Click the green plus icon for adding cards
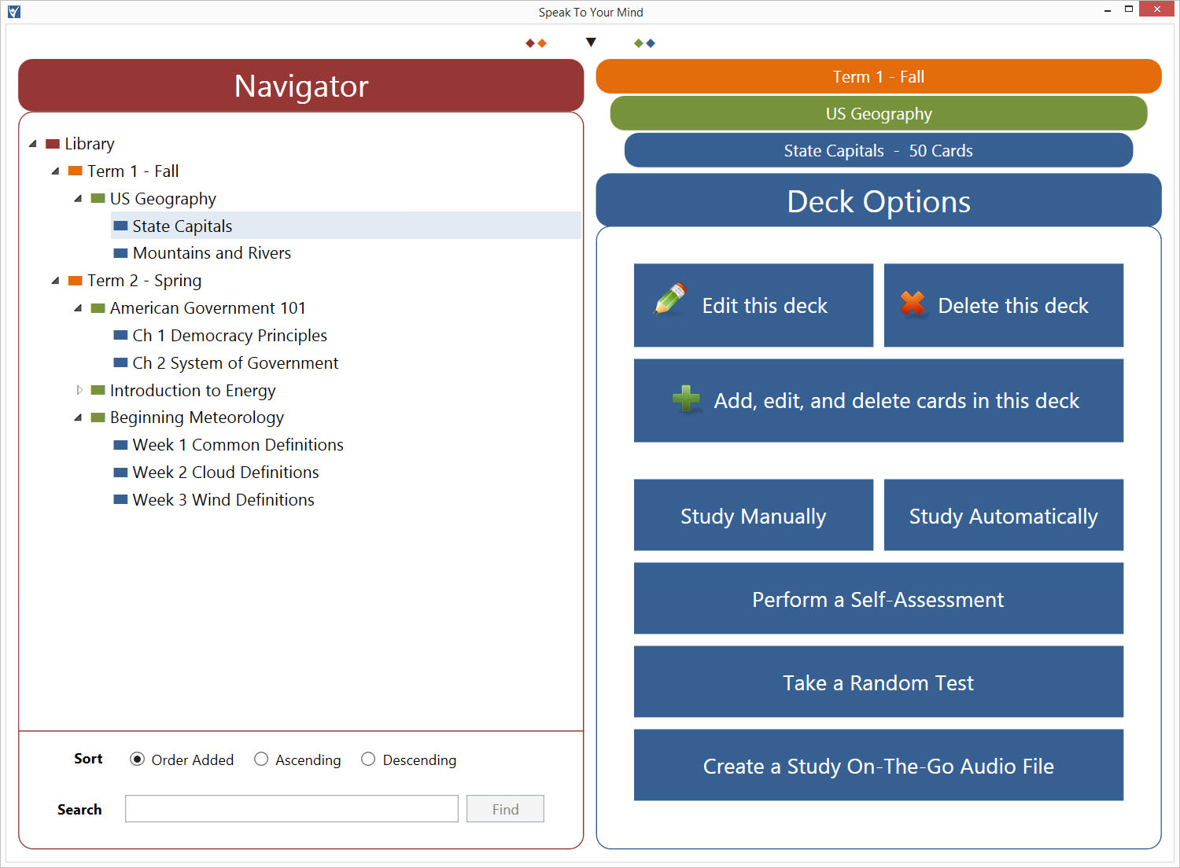1180x868 pixels. click(x=686, y=399)
